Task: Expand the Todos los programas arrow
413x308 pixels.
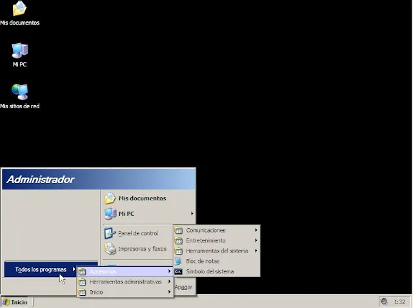Action: (x=74, y=269)
